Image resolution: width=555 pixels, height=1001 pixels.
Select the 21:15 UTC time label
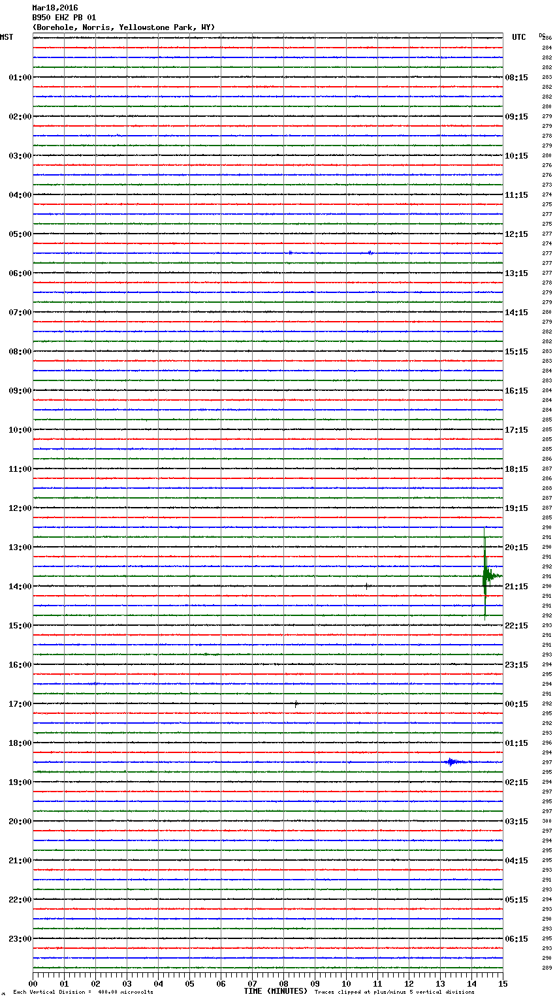[516, 587]
